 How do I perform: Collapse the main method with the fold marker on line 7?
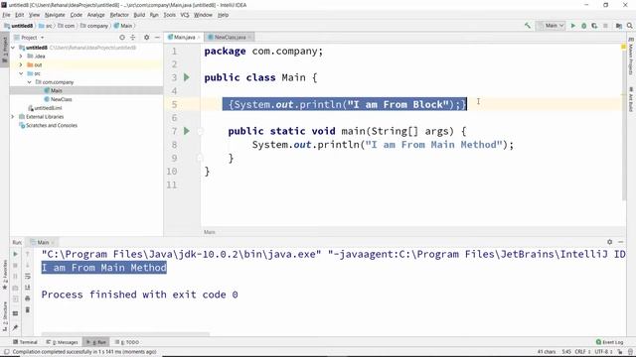(200, 131)
